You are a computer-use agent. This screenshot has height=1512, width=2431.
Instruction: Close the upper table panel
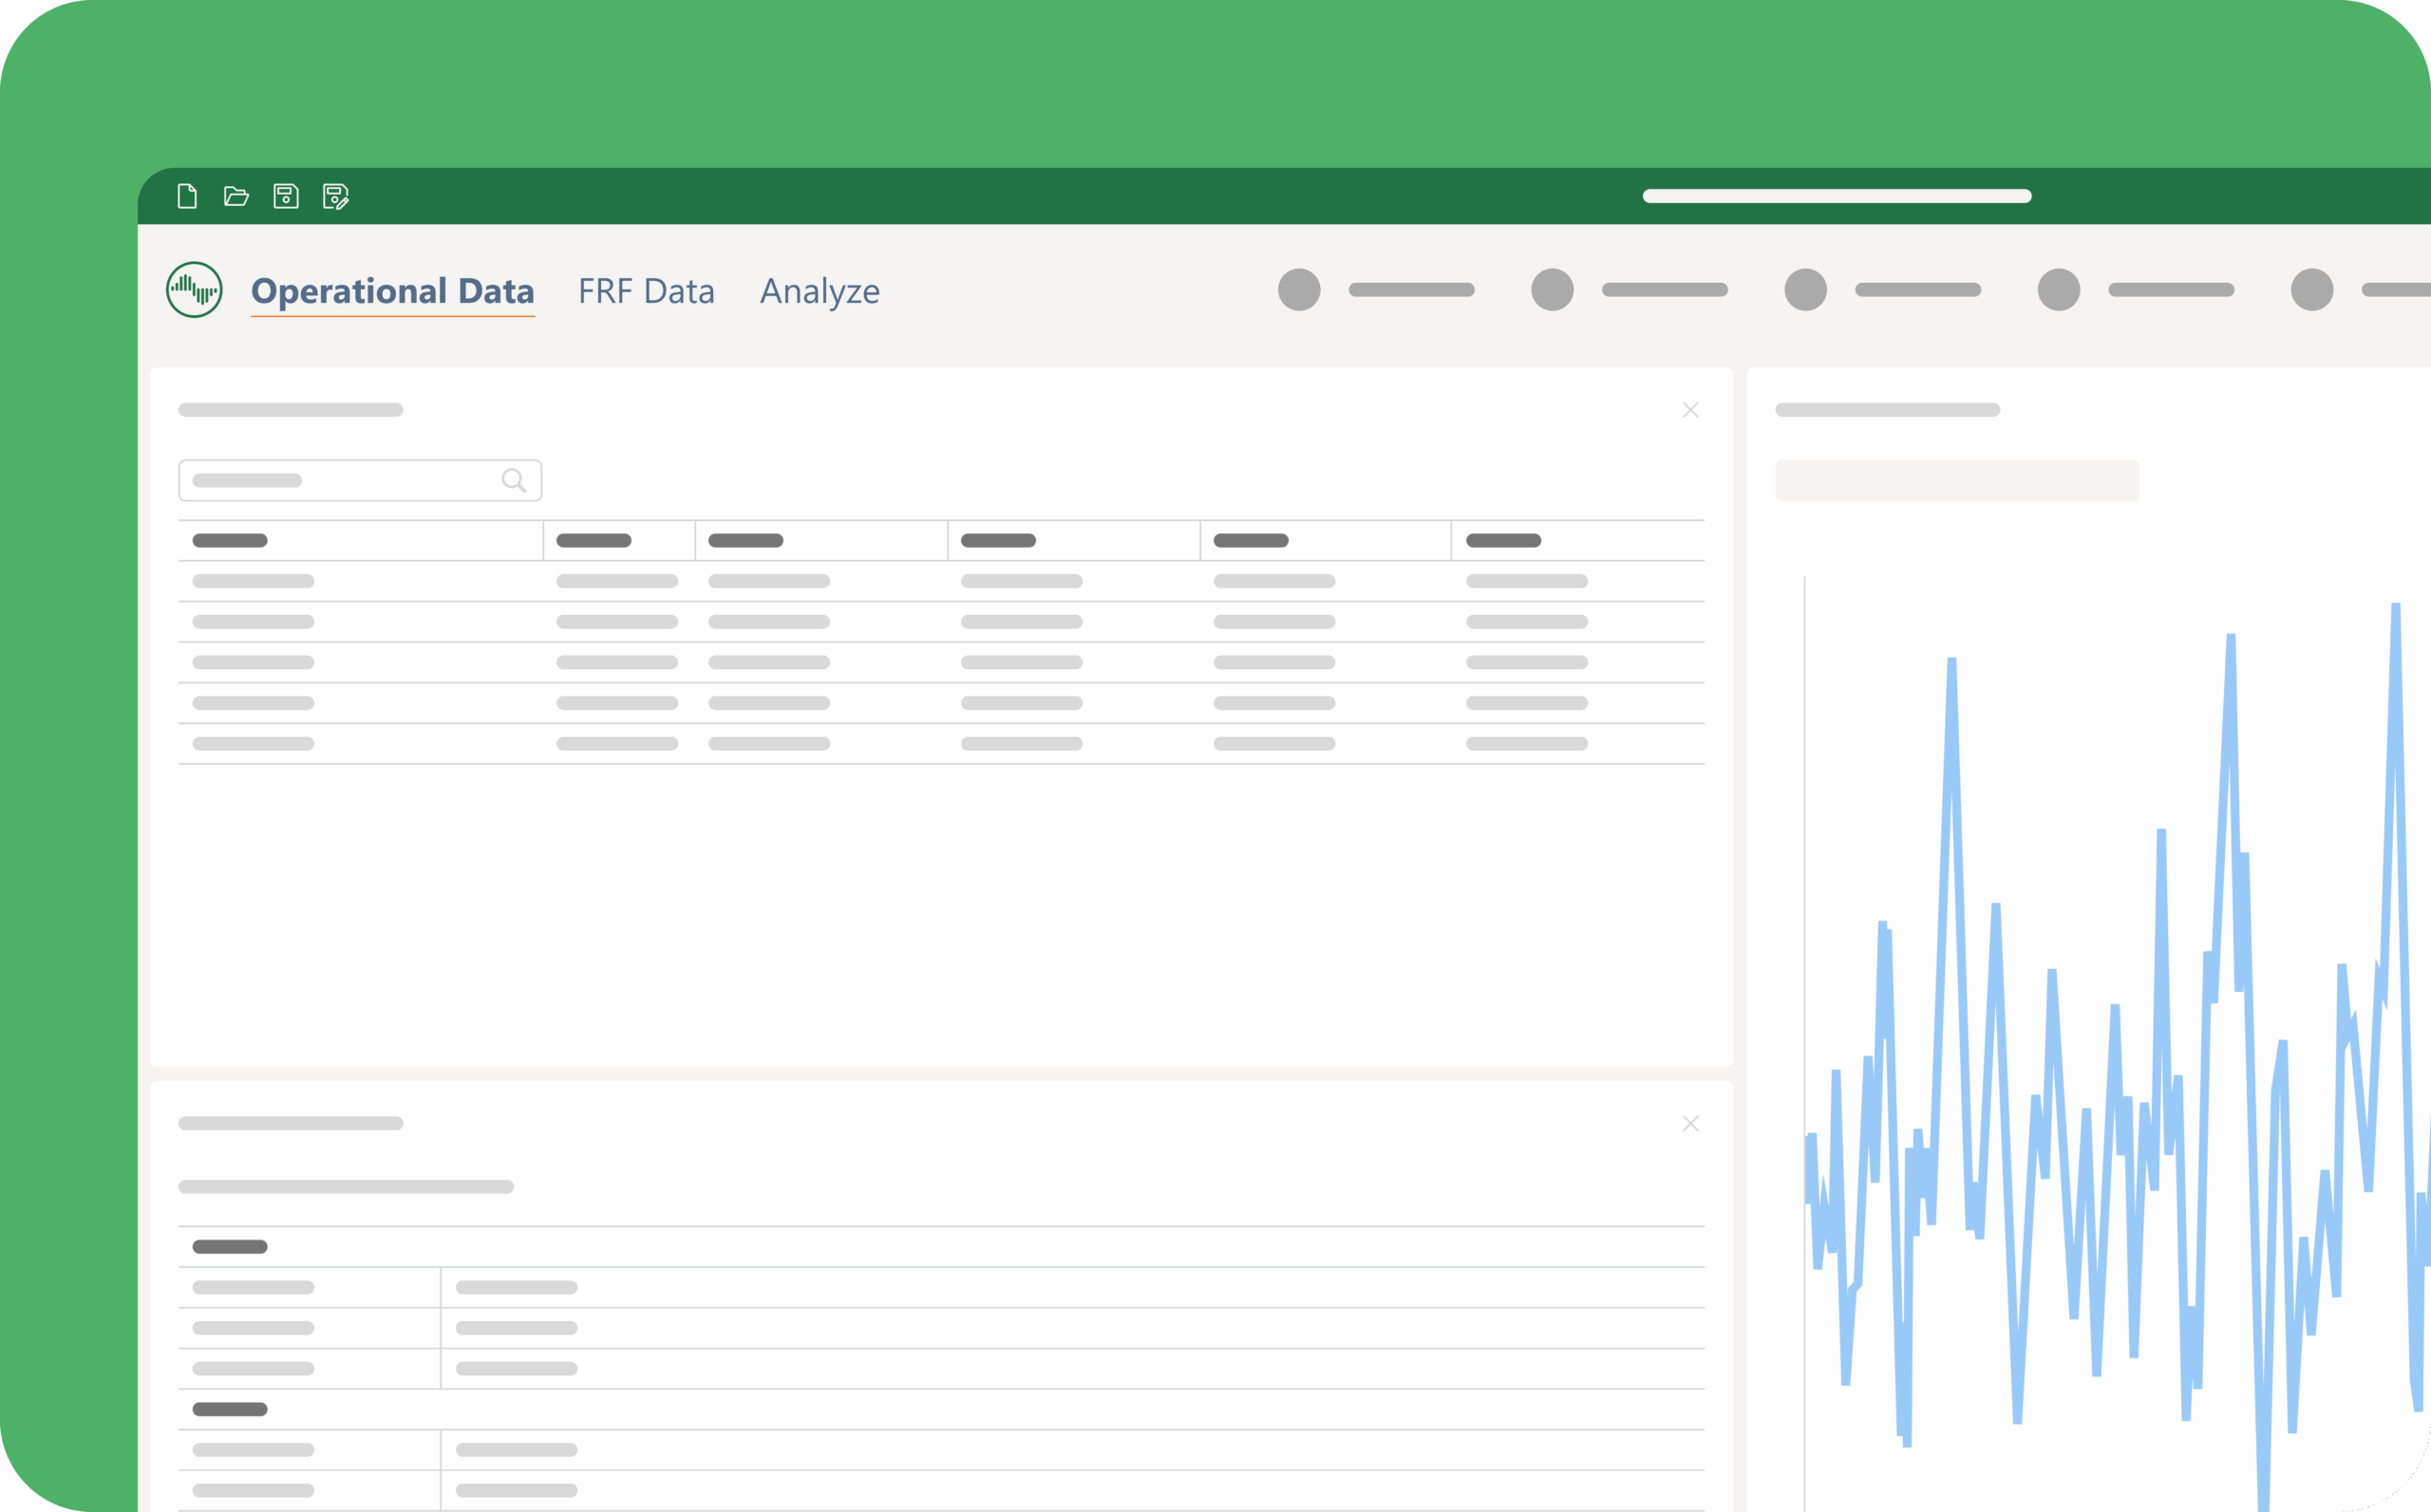click(1690, 410)
